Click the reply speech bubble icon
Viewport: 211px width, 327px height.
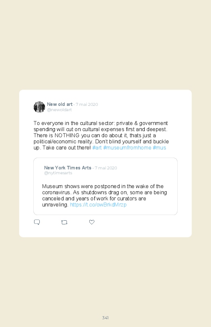point(37,222)
